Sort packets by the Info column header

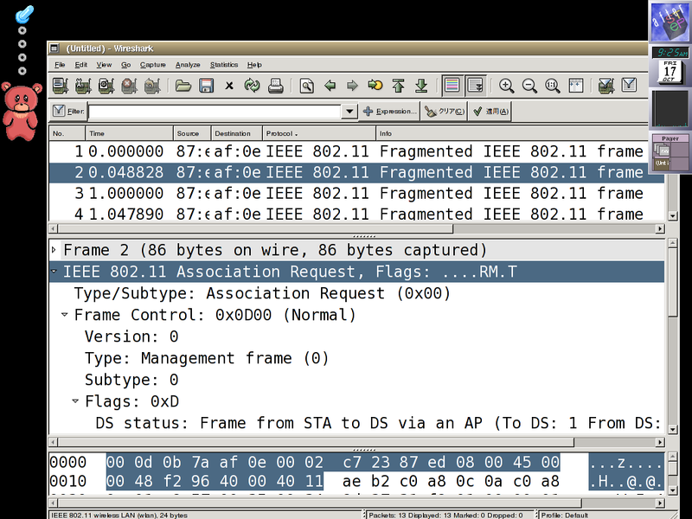pos(512,133)
